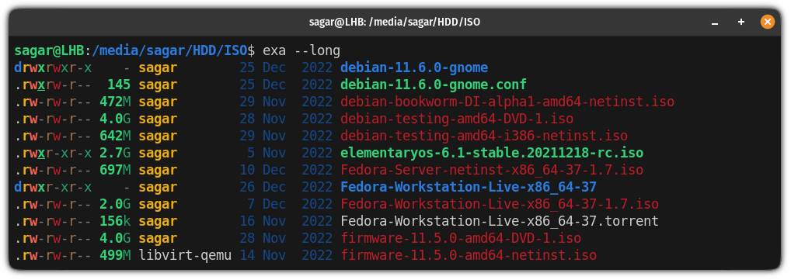Screen dimensions: 791x280
Task: Maximize the terminal window with plus icon
Action: point(741,22)
